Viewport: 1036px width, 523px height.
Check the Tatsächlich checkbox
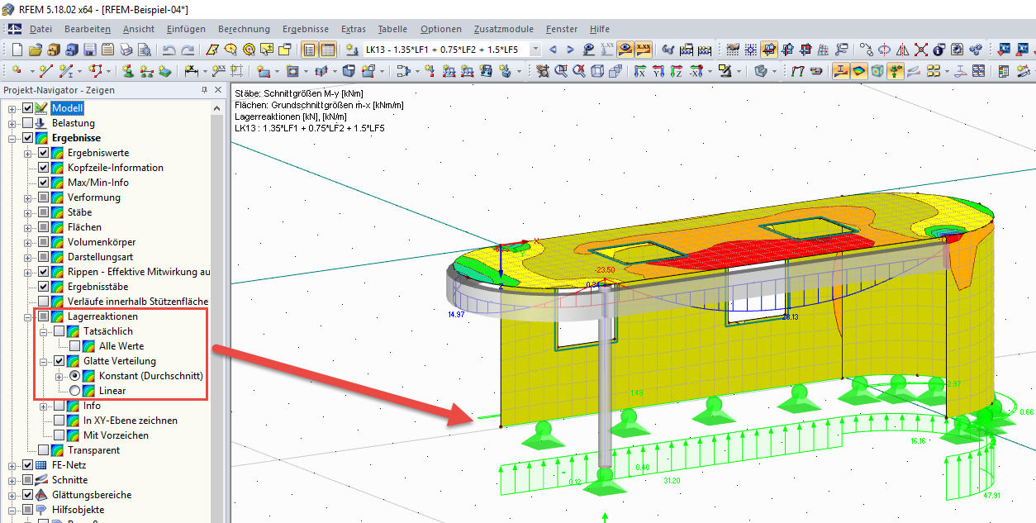tap(59, 331)
